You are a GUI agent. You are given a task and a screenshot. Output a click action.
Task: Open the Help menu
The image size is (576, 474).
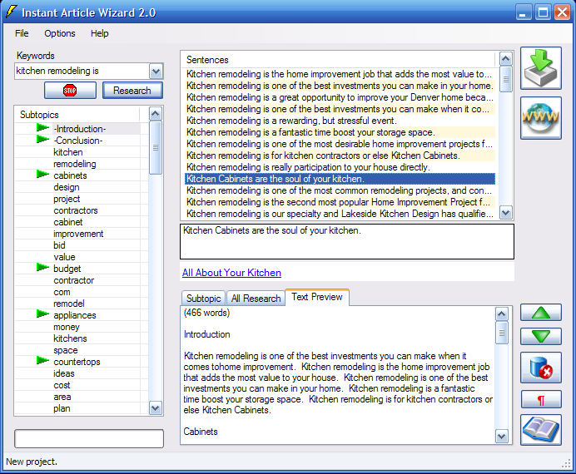coord(100,33)
